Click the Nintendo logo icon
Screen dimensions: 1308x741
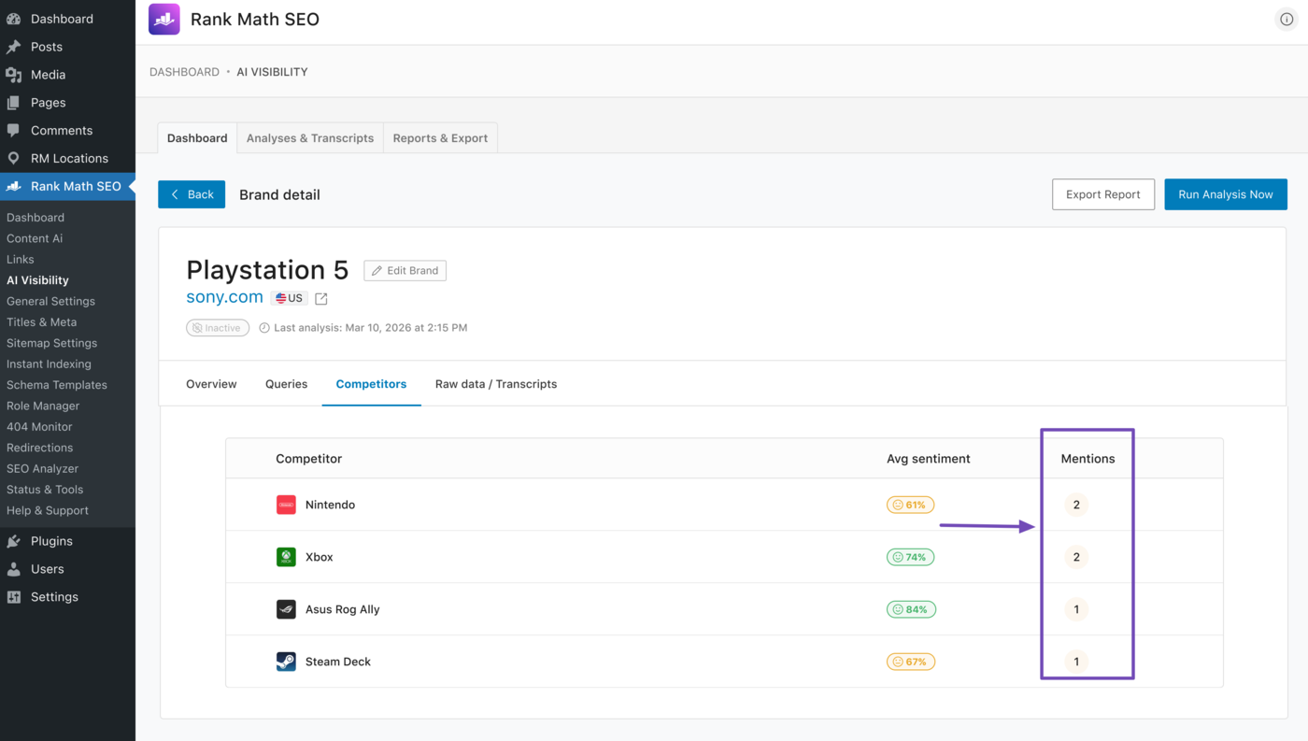[286, 505]
